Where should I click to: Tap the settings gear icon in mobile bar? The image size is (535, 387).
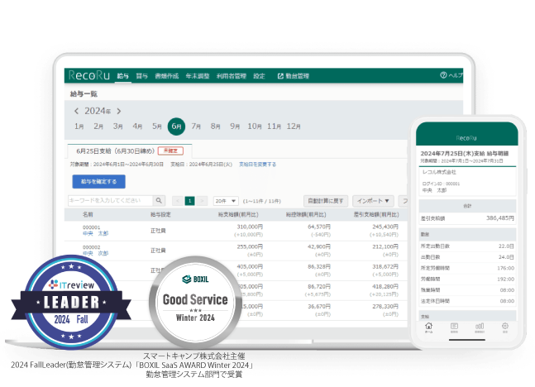[504, 326]
